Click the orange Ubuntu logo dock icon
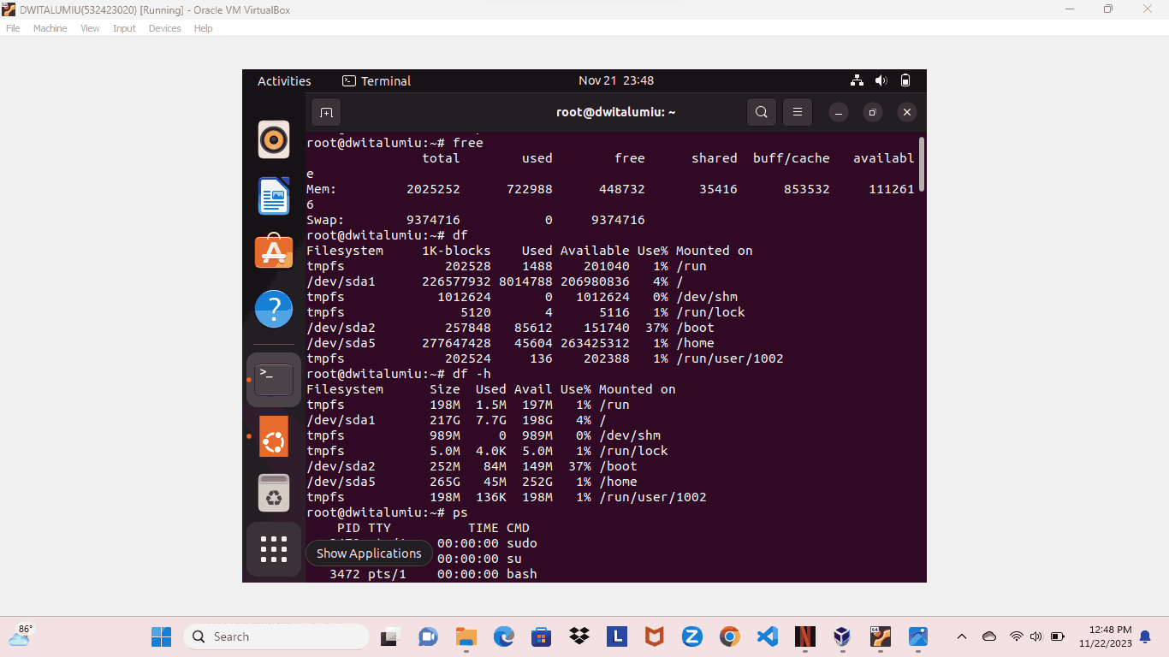The image size is (1169, 657). pyautogui.click(x=274, y=436)
